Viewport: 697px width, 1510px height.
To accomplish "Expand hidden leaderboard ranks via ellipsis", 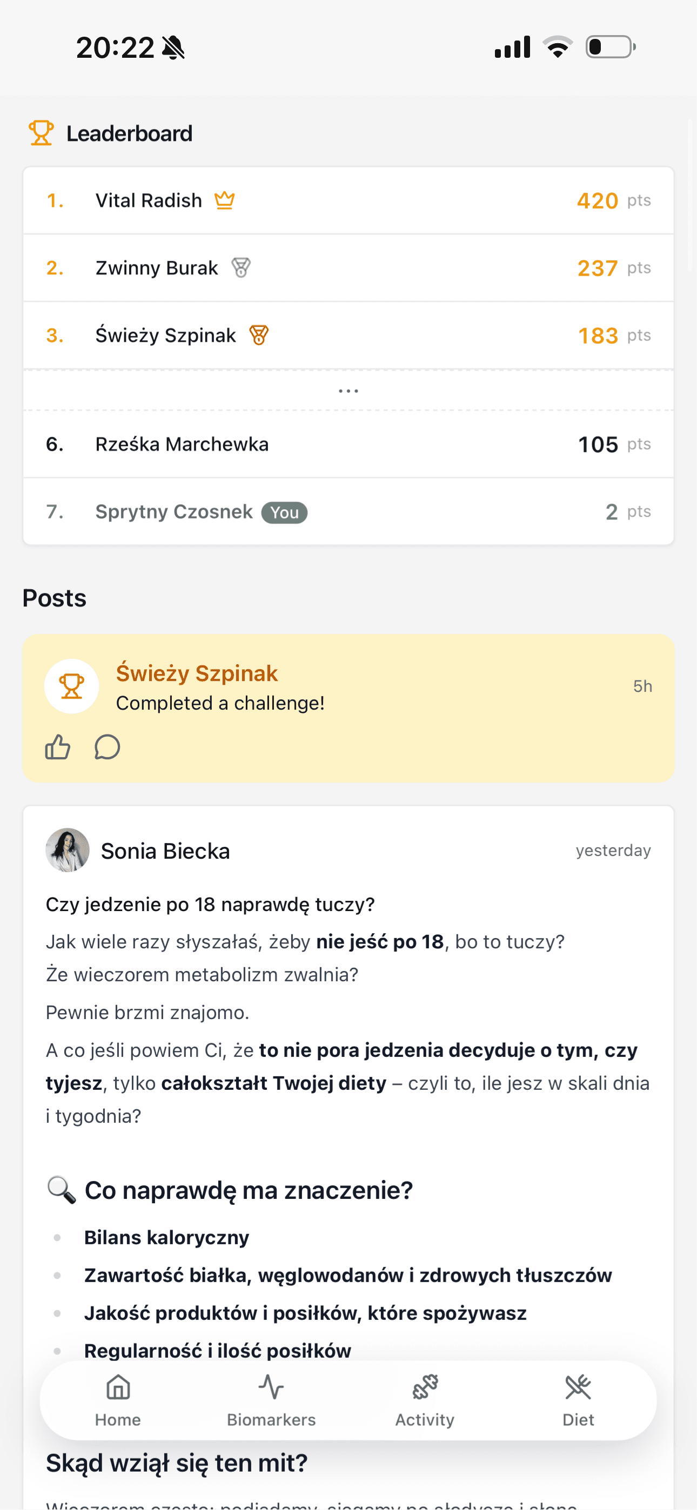I will [x=348, y=390].
